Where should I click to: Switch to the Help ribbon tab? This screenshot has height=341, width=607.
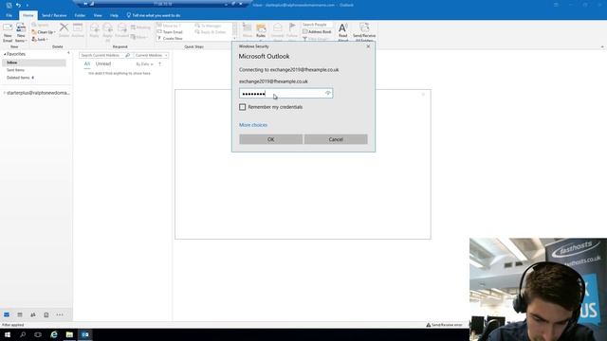(114, 15)
